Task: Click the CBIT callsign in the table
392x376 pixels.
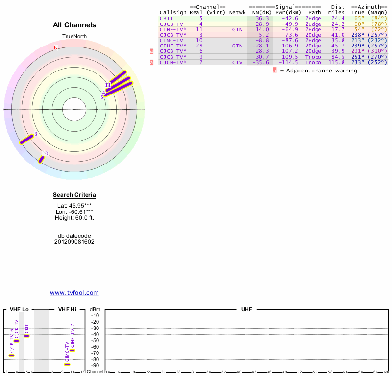Action: coord(166,18)
